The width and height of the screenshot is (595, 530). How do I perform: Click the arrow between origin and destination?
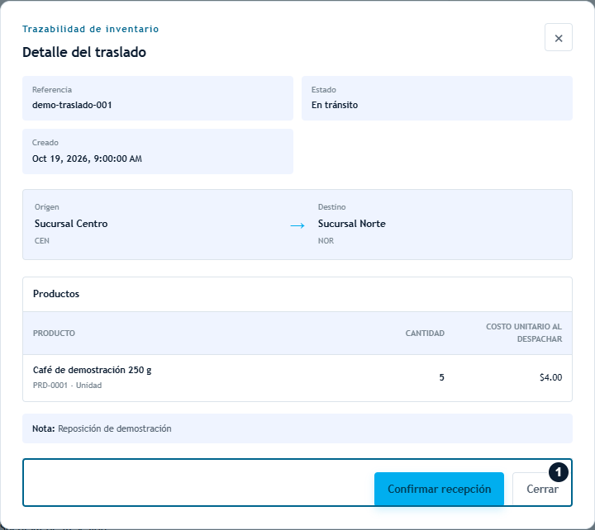(297, 225)
